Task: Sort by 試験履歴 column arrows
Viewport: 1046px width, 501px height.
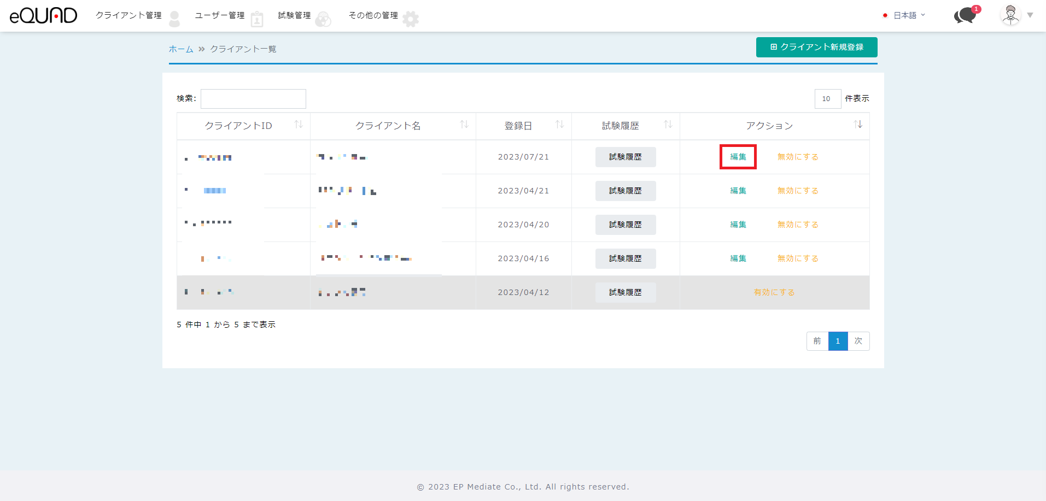Action: [668, 125]
